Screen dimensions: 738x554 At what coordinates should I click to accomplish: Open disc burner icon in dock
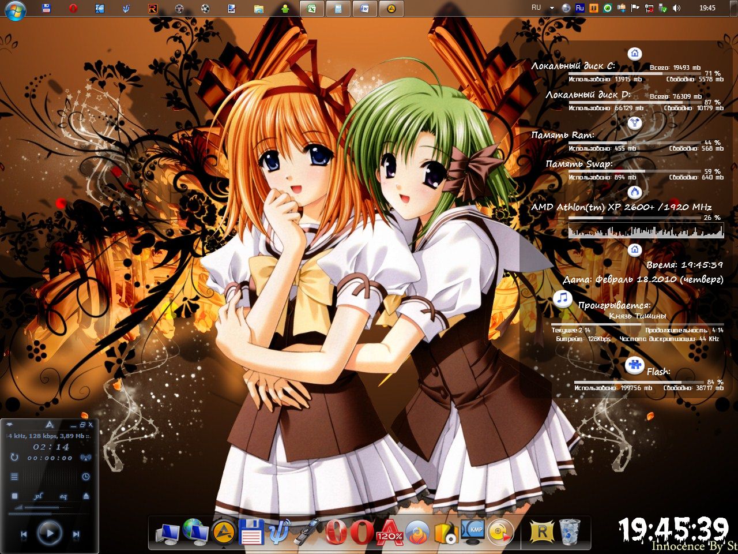pos(500,533)
